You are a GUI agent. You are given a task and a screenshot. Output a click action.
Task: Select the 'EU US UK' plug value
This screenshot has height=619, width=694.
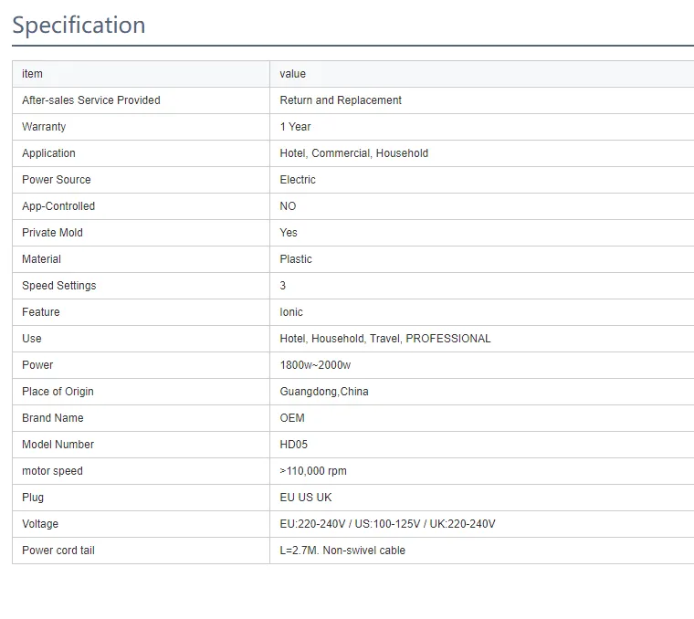pos(305,498)
